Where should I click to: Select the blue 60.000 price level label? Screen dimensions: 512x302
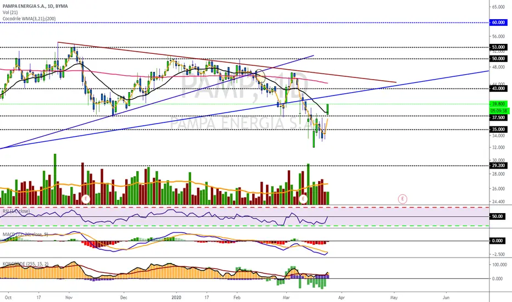click(499, 23)
